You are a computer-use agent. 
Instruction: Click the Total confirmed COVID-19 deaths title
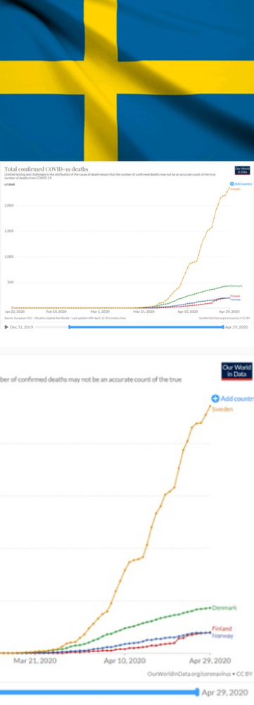coord(46,169)
